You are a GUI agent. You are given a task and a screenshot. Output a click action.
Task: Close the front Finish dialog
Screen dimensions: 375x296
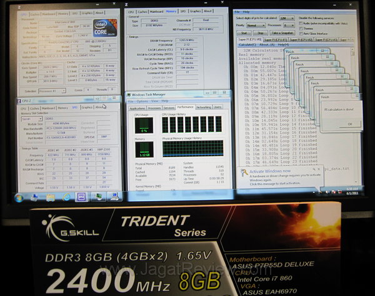[x=357, y=95]
